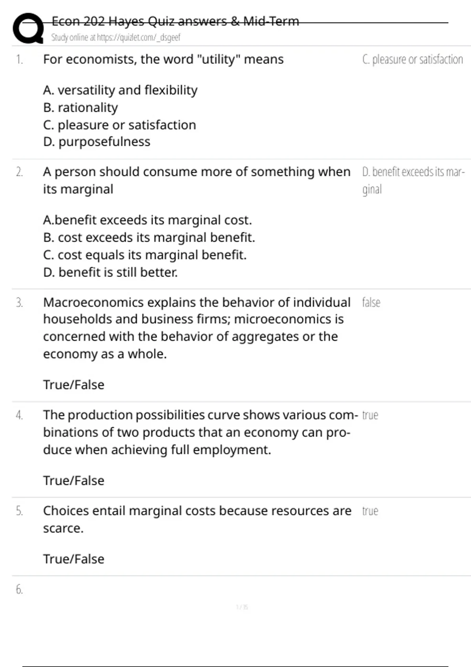Click the answer key 'C. pleasure or satisfaction'
Viewport: 471px width, 667px height.
[x=413, y=59]
